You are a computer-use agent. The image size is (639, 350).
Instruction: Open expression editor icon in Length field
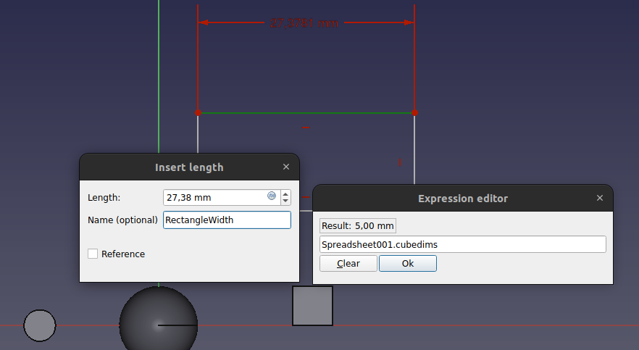[272, 196]
